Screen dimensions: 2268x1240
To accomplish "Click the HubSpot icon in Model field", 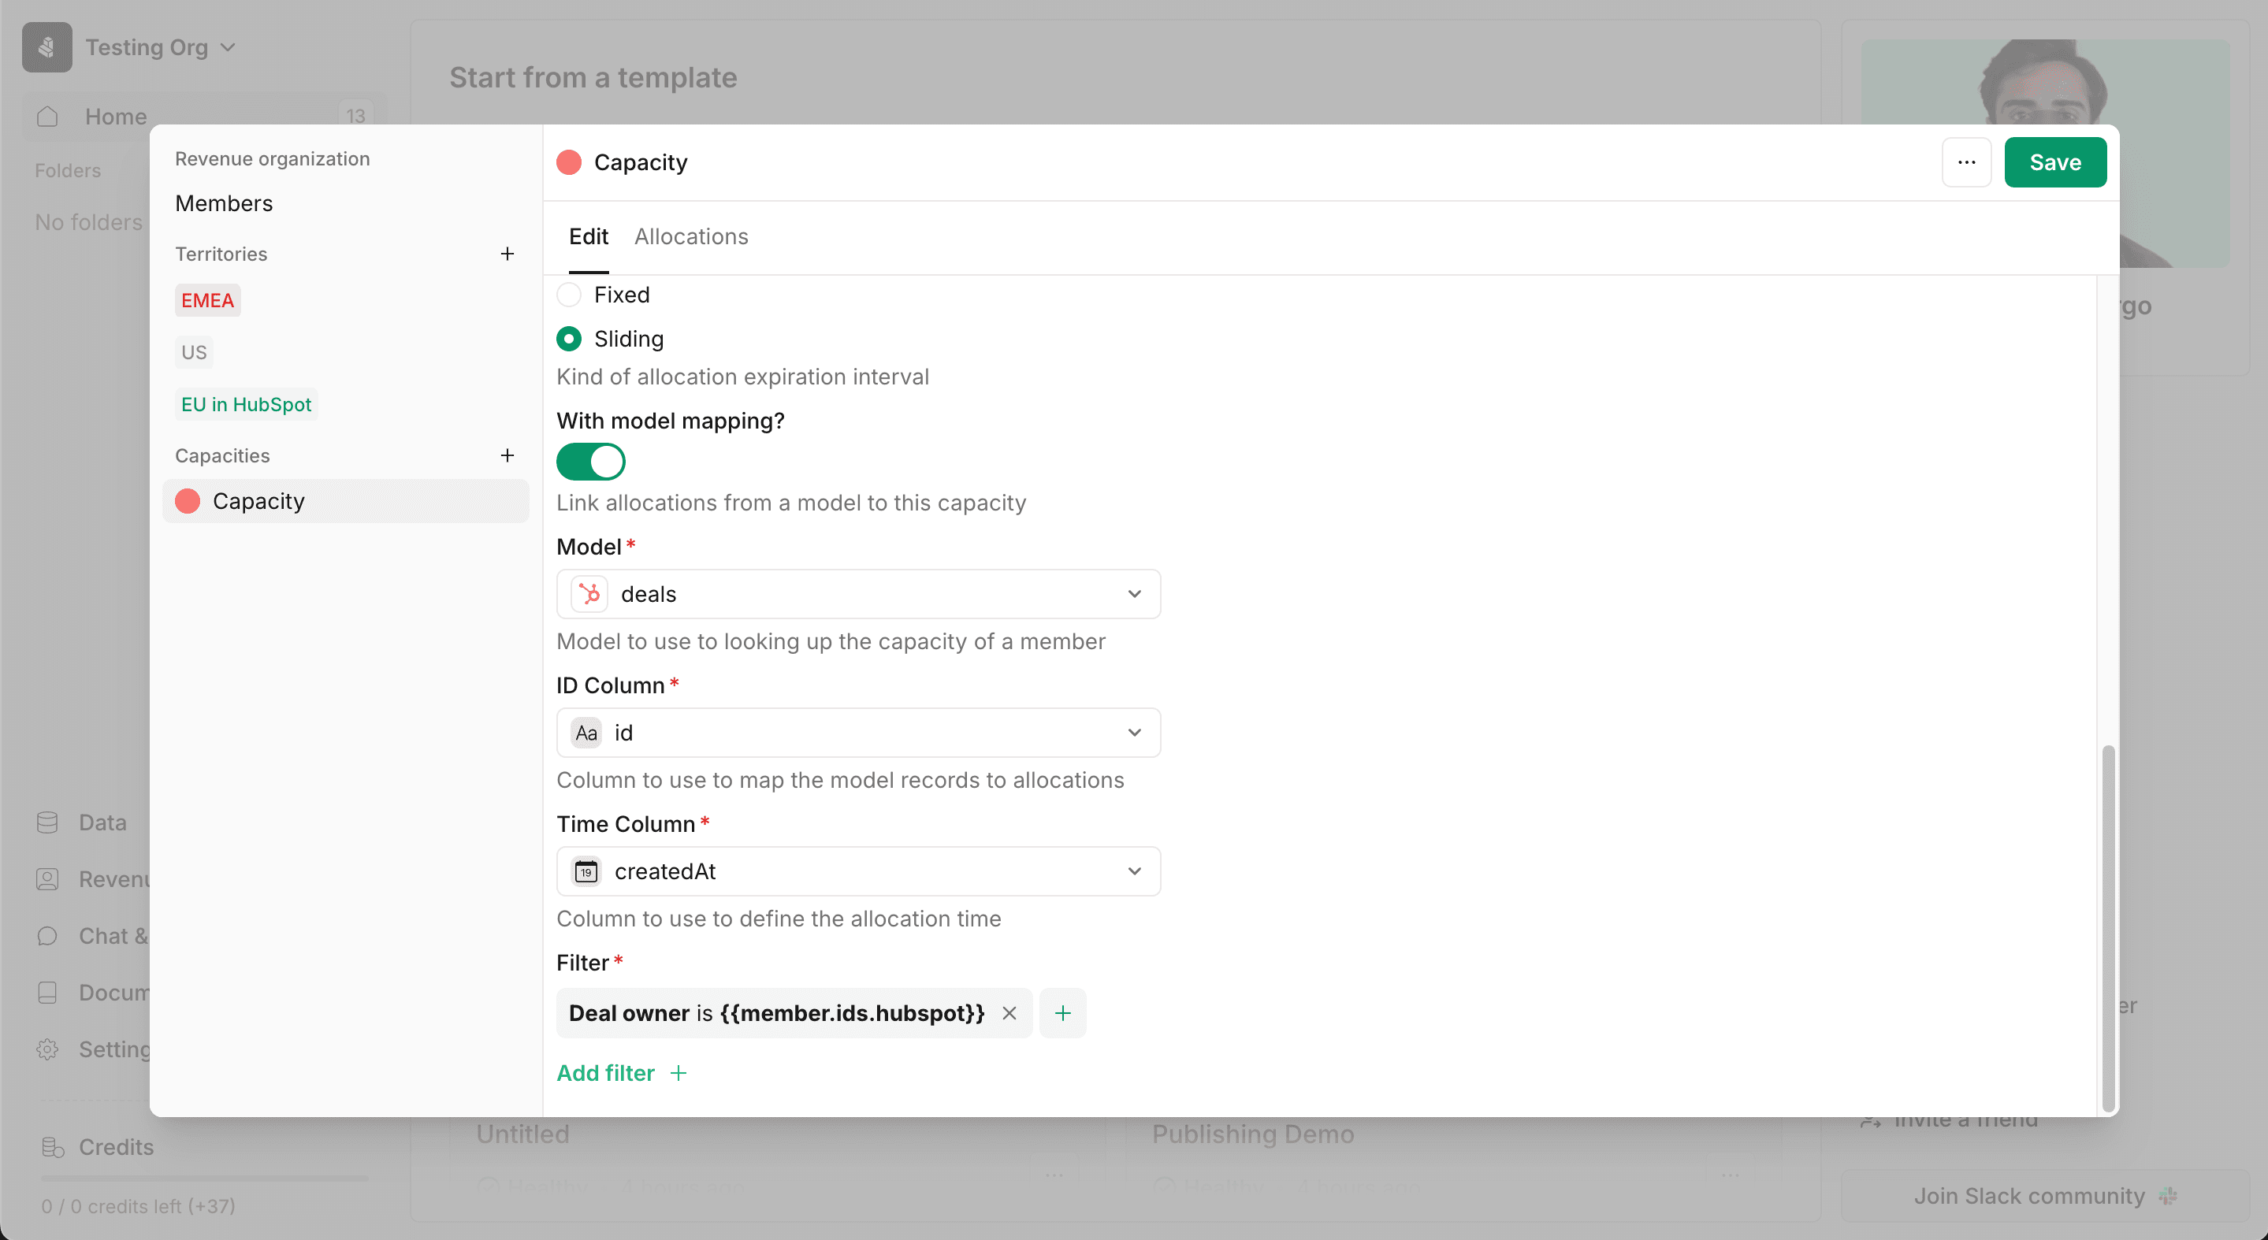I will coord(589,594).
